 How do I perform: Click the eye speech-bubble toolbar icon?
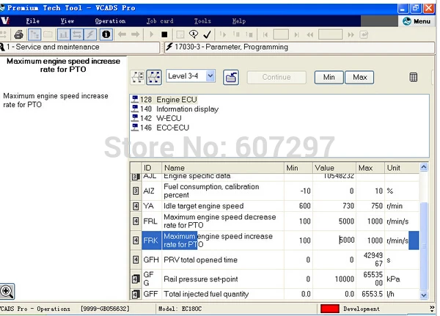(x=194, y=34)
